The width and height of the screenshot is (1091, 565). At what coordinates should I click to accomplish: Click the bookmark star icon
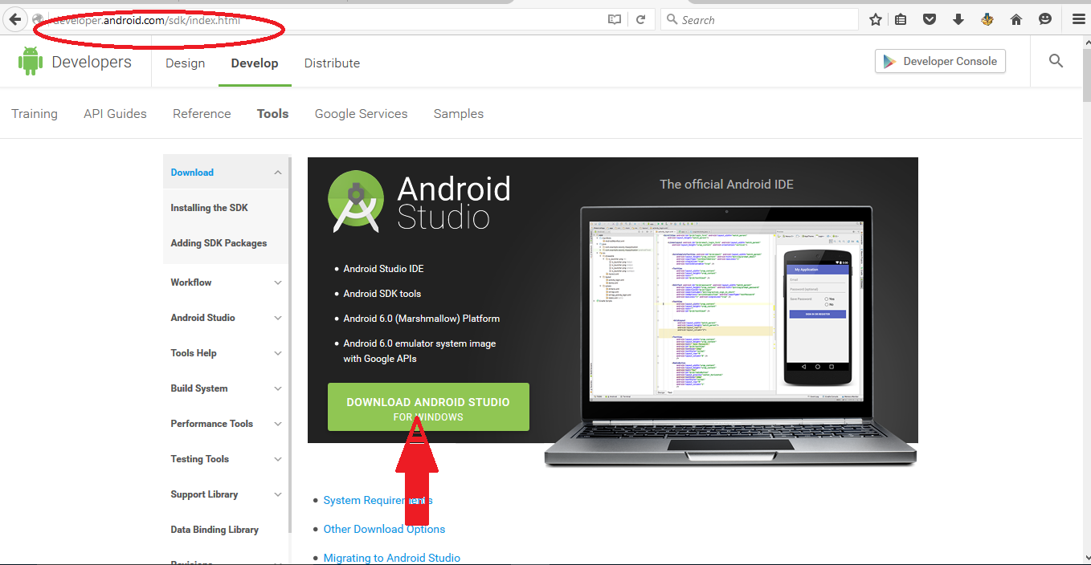coord(876,20)
